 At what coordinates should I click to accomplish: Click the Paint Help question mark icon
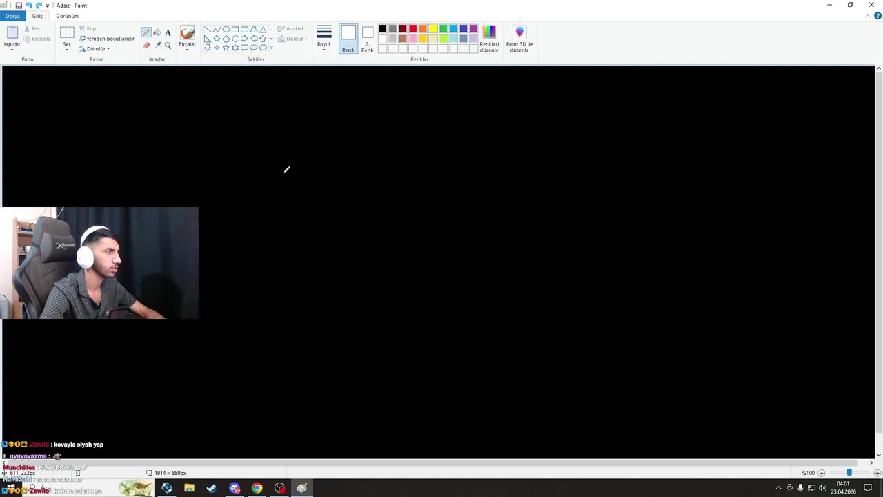coord(877,16)
